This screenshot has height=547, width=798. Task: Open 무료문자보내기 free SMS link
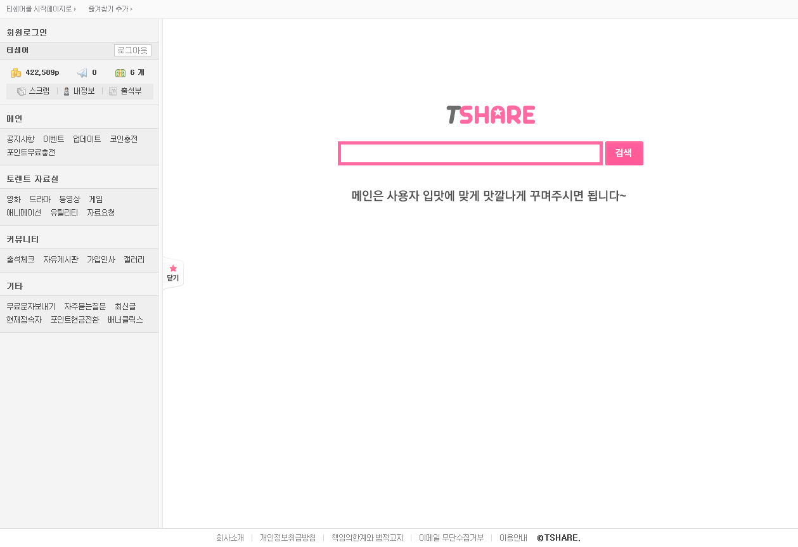(x=31, y=307)
